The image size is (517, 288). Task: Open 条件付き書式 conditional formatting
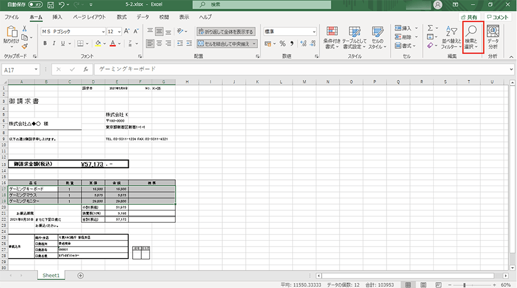pos(332,37)
